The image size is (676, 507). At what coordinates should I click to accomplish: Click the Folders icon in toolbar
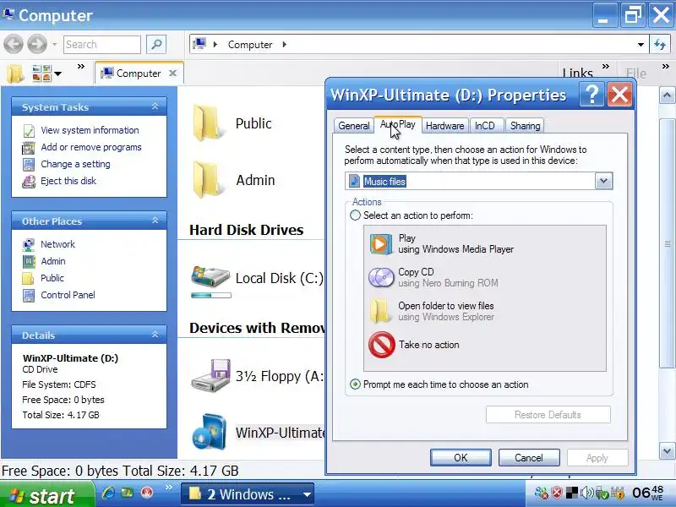point(15,74)
